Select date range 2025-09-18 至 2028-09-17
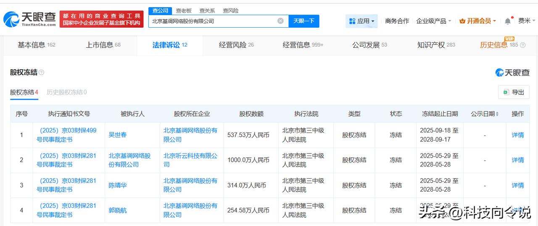 (x=439, y=135)
